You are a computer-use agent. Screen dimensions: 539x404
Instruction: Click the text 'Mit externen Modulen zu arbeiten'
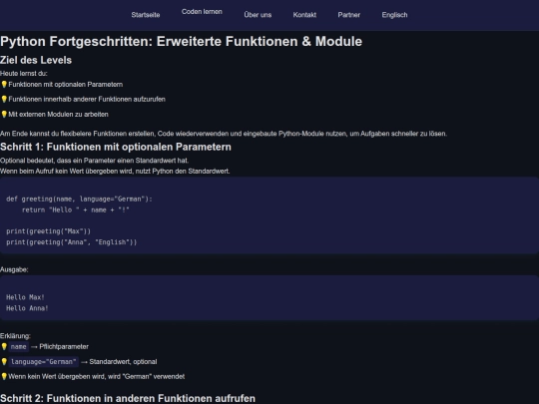pos(59,115)
